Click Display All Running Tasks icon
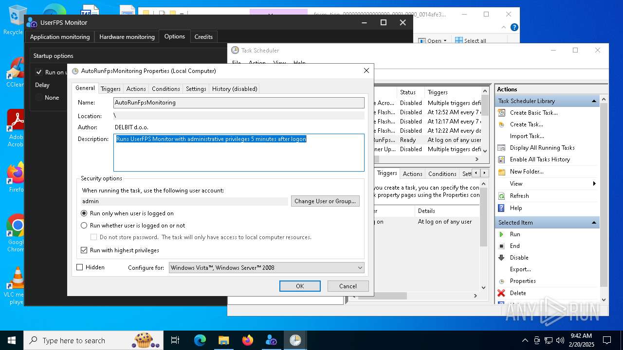The image size is (623, 350). 501,148
